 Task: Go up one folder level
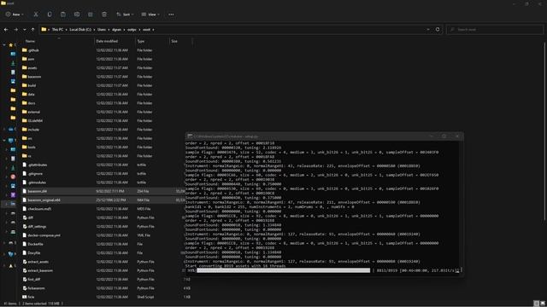[32, 30]
